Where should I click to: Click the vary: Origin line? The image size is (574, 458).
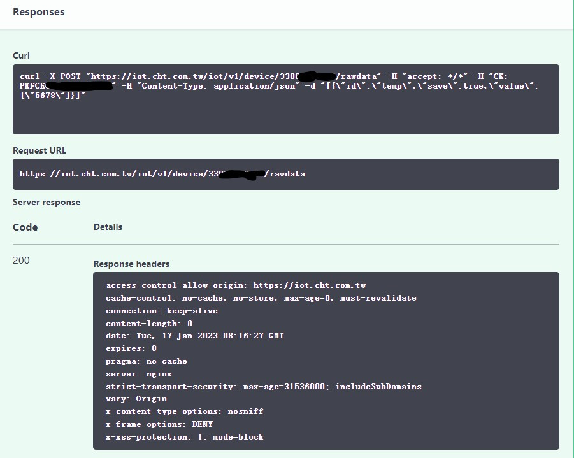136,399
